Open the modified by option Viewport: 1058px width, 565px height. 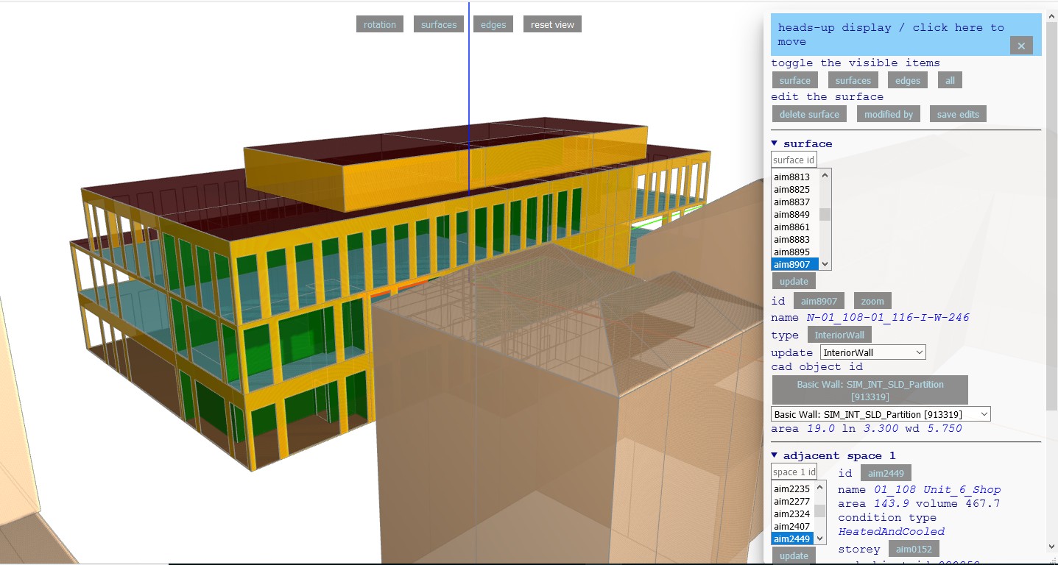coord(888,114)
